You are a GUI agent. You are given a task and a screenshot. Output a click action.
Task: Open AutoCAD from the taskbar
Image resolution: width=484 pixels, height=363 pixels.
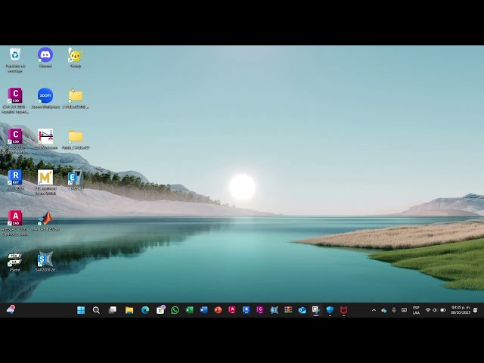(232, 310)
